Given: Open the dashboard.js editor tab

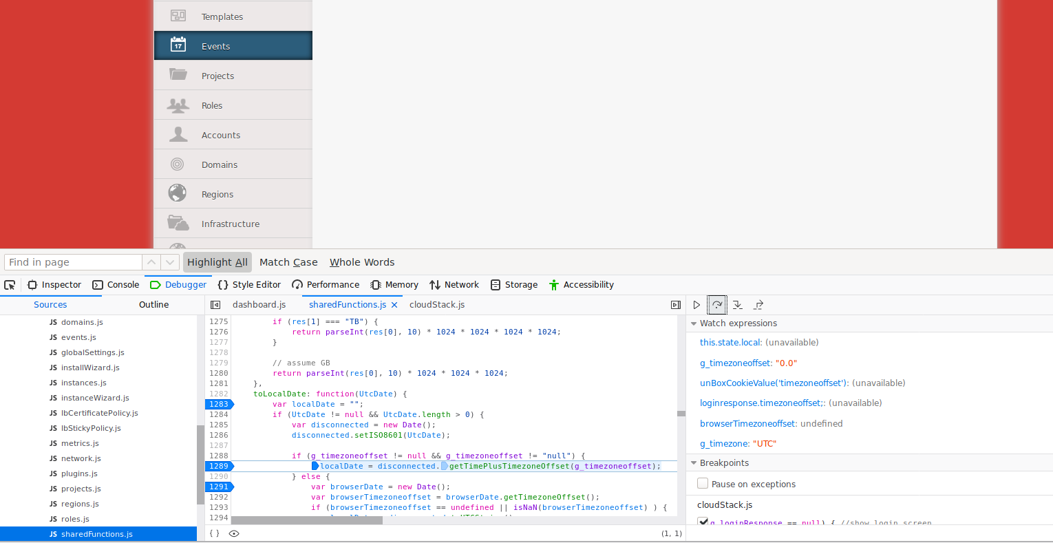Looking at the screenshot, I should tap(259, 305).
